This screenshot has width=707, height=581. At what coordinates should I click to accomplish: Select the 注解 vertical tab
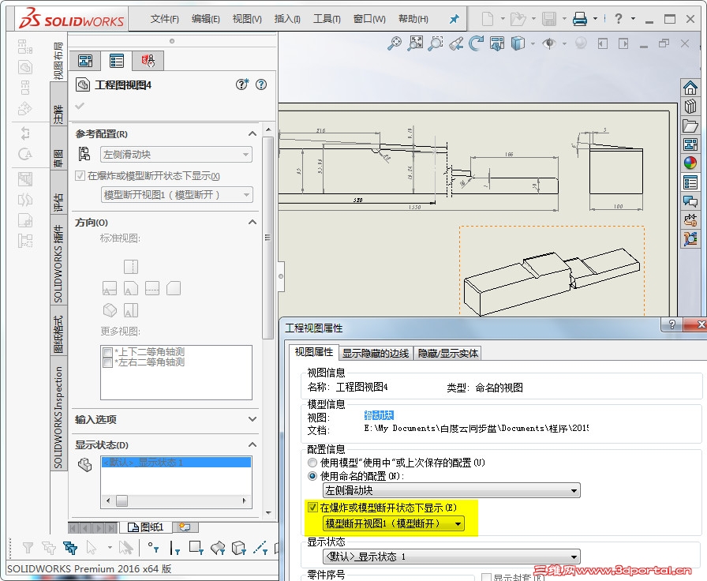click(x=58, y=113)
